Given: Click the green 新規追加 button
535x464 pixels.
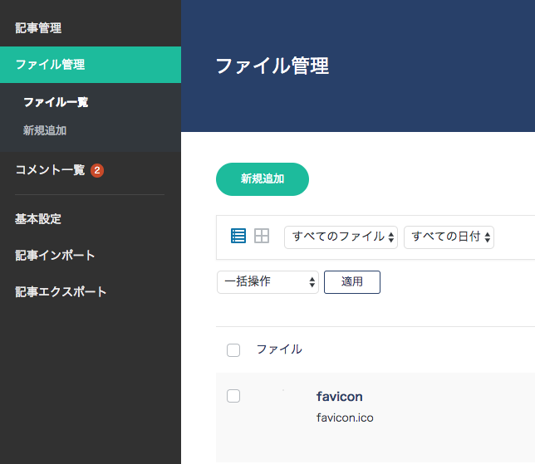Looking at the screenshot, I should (x=263, y=179).
